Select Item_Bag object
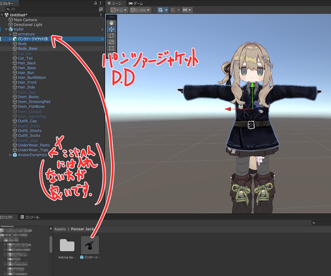 point(27,92)
